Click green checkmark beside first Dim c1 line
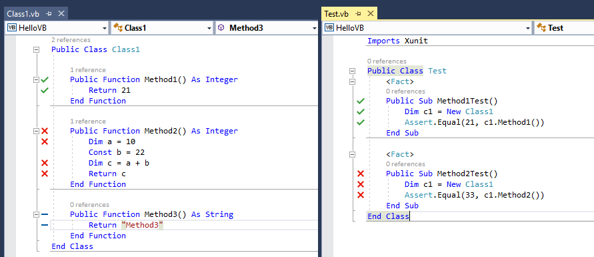The image size is (594, 257). click(361, 111)
